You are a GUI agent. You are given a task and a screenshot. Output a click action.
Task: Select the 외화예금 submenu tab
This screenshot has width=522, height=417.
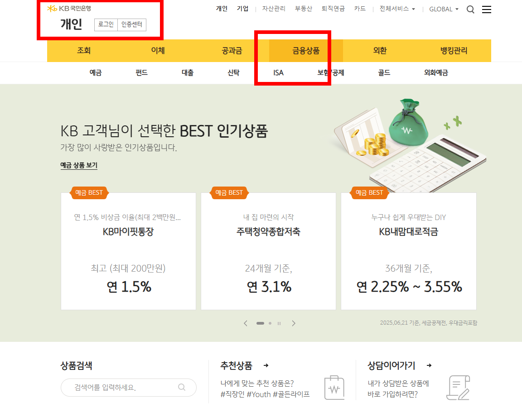point(436,73)
